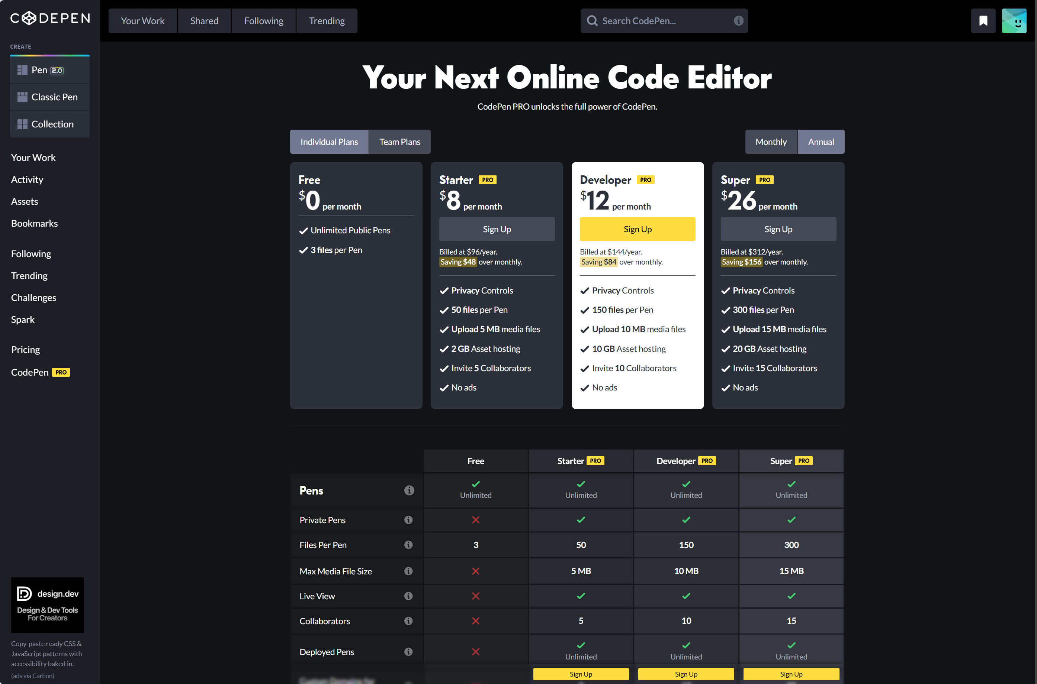The height and width of the screenshot is (684, 1037).
Task: Click Sign Up under Starter table column
Action: 581,674
